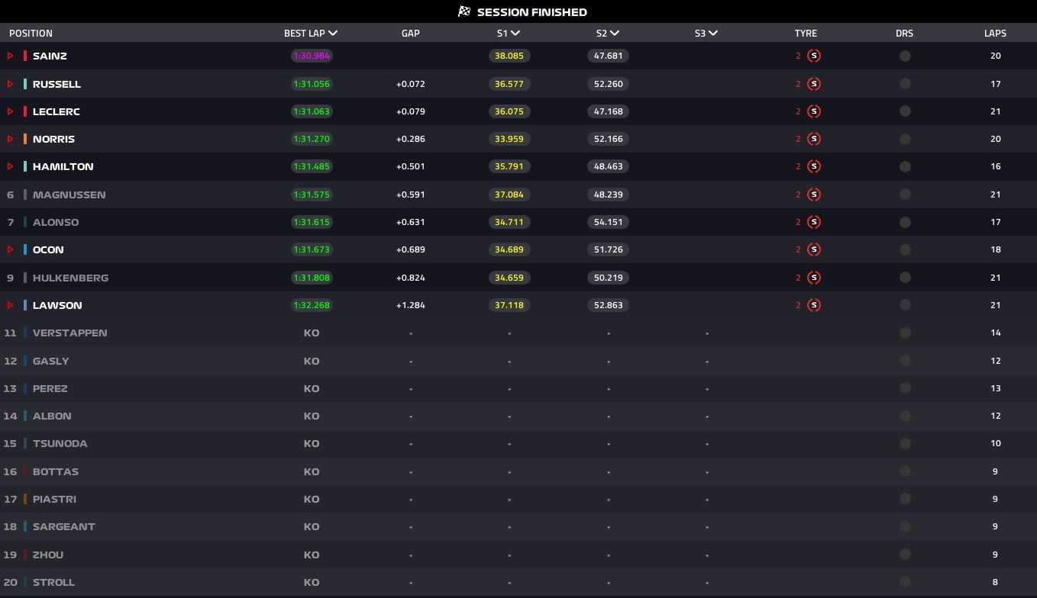Click the GASLY driver name
Image resolution: width=1037 pixels, height=598 pixels.
(x=51, y=361)
